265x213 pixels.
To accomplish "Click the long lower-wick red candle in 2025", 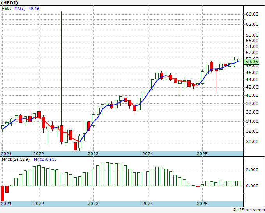I will (x=216, y=70).
